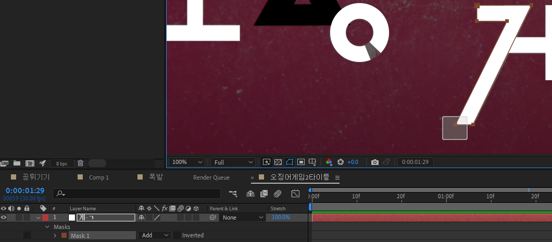Click the rocket project settings icon

pyautogui.click(x=42, y=163)
